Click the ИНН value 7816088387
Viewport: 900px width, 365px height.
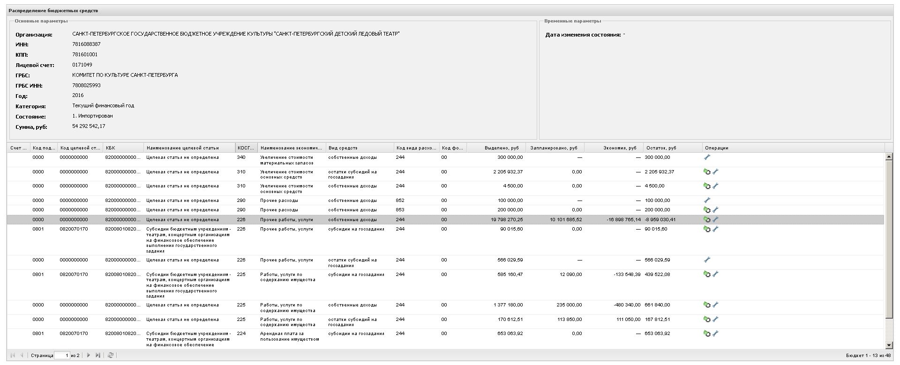pyautogui.click(x=86, y=44)
